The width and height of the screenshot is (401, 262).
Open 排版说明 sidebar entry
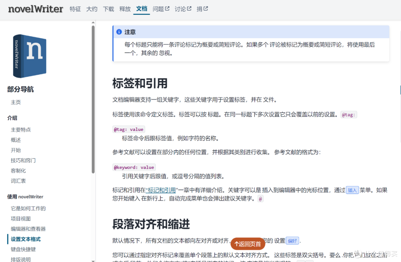coord(21,259)
